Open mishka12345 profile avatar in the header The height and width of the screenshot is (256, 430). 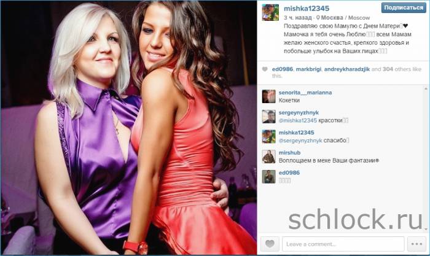pos(270,12)
